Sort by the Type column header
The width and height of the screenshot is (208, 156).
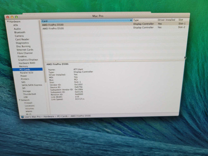(145, 20)
